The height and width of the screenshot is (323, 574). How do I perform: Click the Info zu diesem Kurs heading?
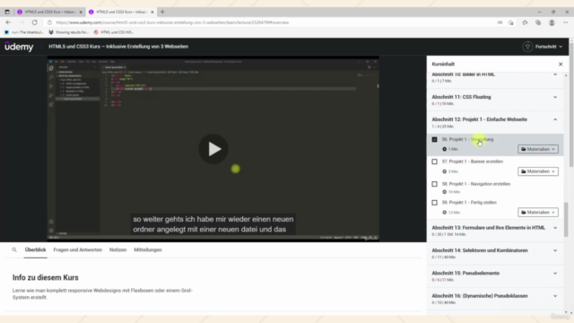pos(46,277)
